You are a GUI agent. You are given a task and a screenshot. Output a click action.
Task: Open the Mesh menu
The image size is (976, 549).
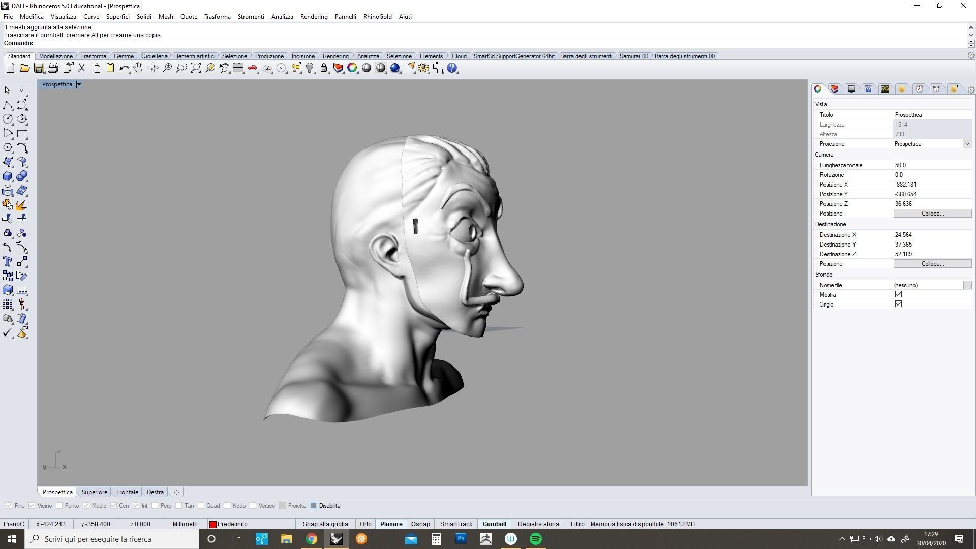[166, 17]
